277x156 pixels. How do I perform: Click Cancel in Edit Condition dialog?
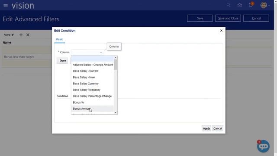click(218, 128)
